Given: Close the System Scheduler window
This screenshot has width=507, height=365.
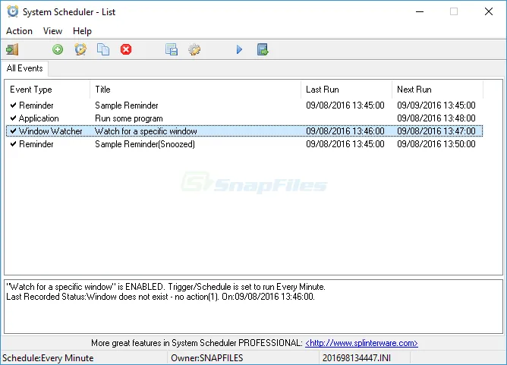Looking at the screenshot, I should (x=489, y=11).
